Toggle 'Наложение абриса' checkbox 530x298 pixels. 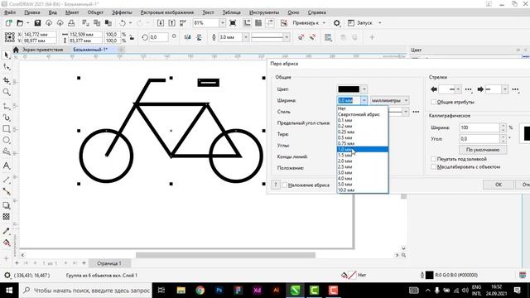point(285,185)
